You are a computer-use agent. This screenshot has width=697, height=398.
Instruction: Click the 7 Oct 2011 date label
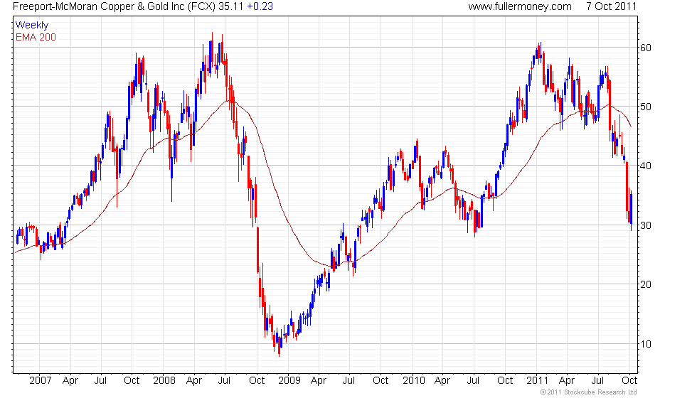tap(611, 6)
